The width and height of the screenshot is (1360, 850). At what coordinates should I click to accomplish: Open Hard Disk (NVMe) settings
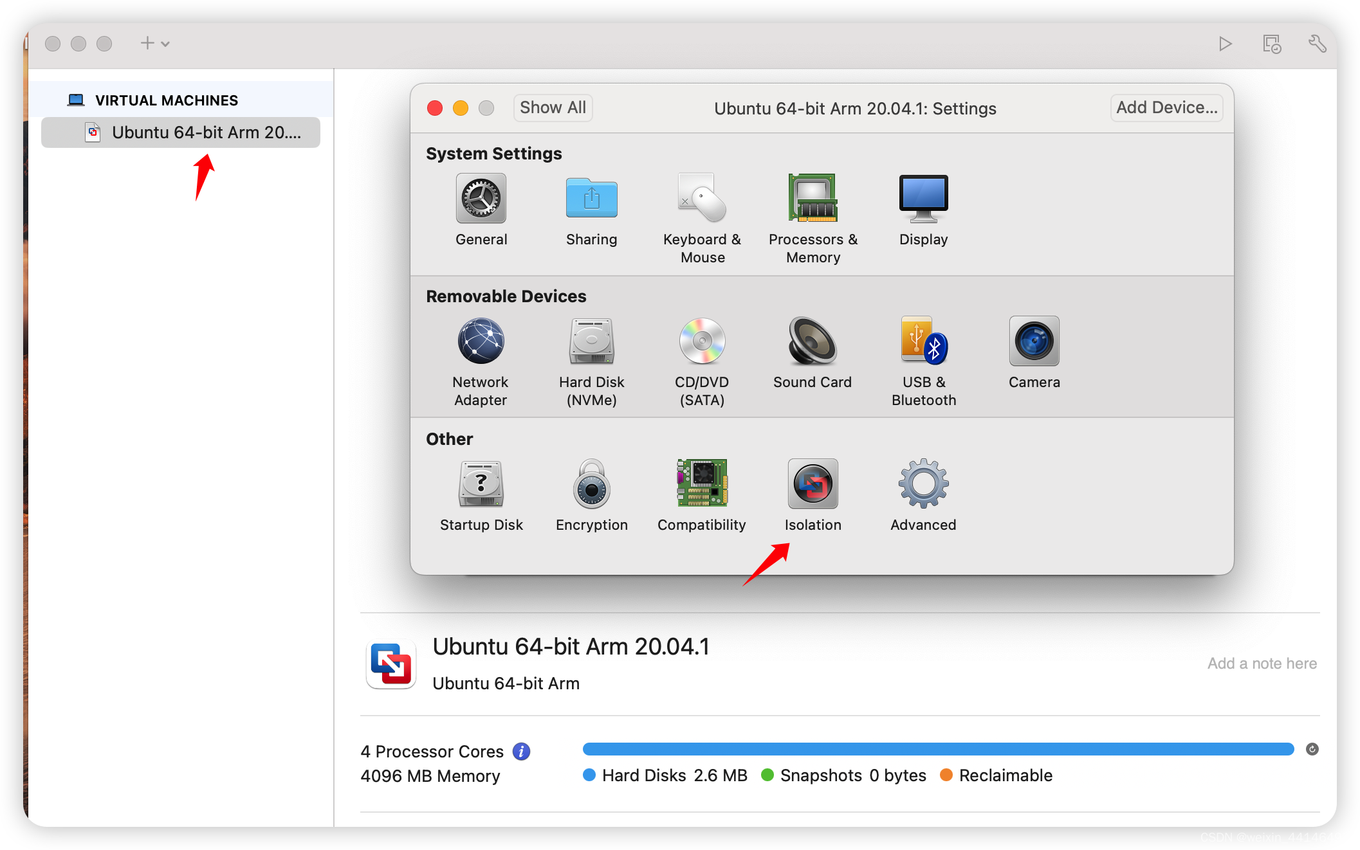pos(591,361)
